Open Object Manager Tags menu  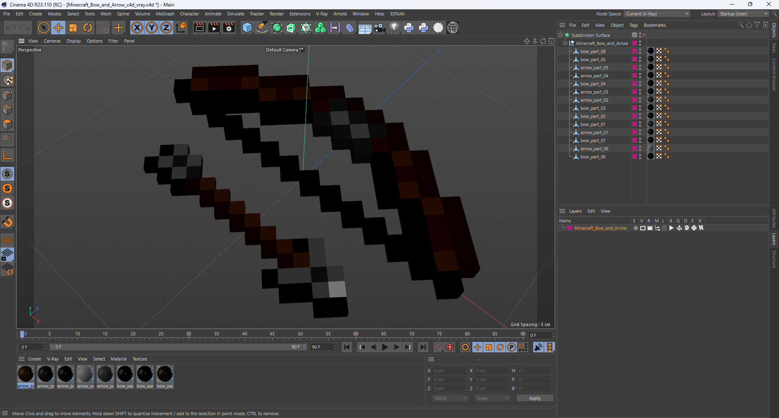pyautogui.click(x=633, y=25)
